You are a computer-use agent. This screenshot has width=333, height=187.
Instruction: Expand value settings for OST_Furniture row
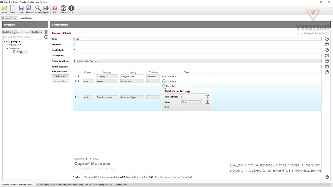pos(164,76)
